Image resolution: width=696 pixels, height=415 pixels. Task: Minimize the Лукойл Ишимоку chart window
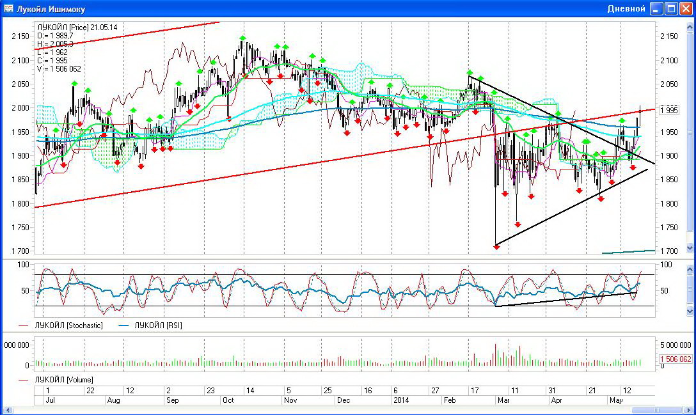click(x=656, y=8)
